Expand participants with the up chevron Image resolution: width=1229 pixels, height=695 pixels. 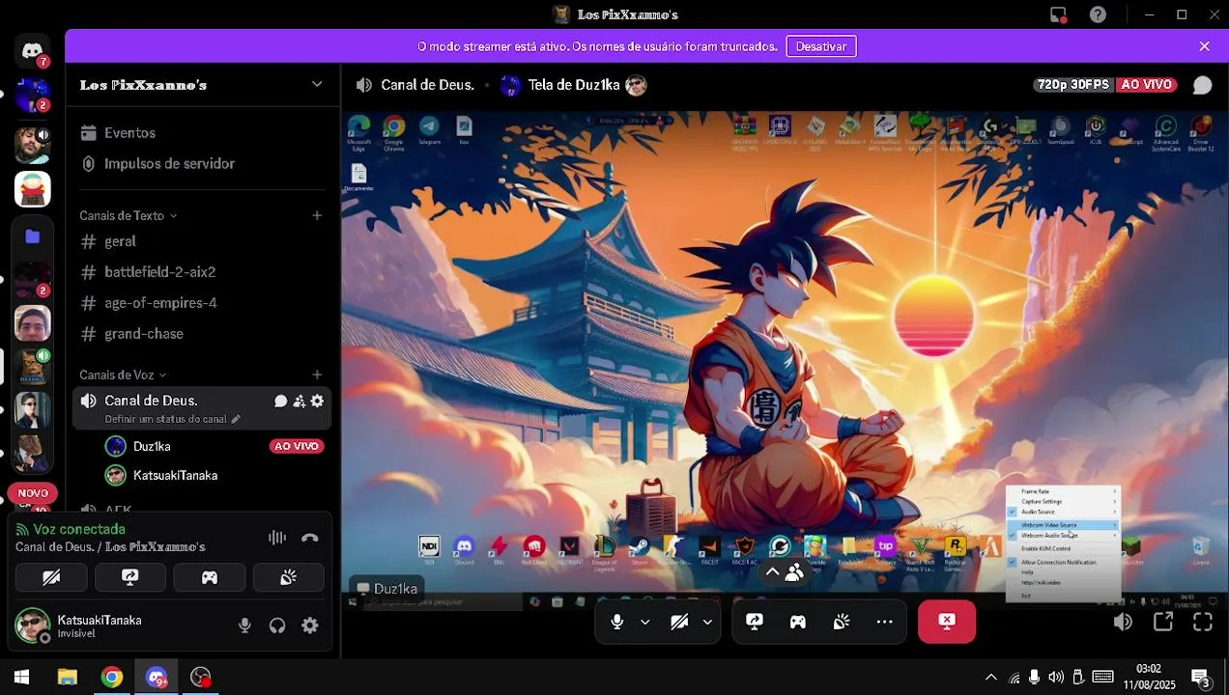tap(772, 572)
